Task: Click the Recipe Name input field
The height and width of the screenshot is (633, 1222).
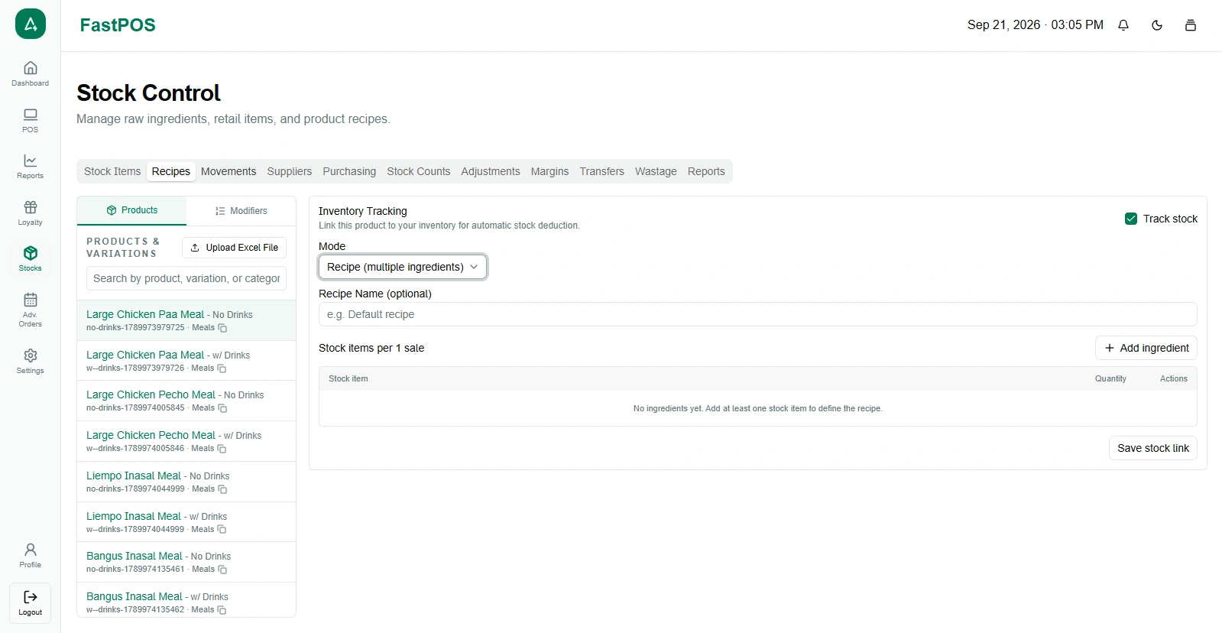Action: pyautogui.click(x=758, y=314)
